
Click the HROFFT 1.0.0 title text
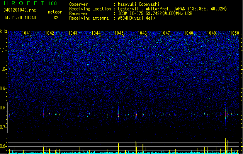click(31, 3)
